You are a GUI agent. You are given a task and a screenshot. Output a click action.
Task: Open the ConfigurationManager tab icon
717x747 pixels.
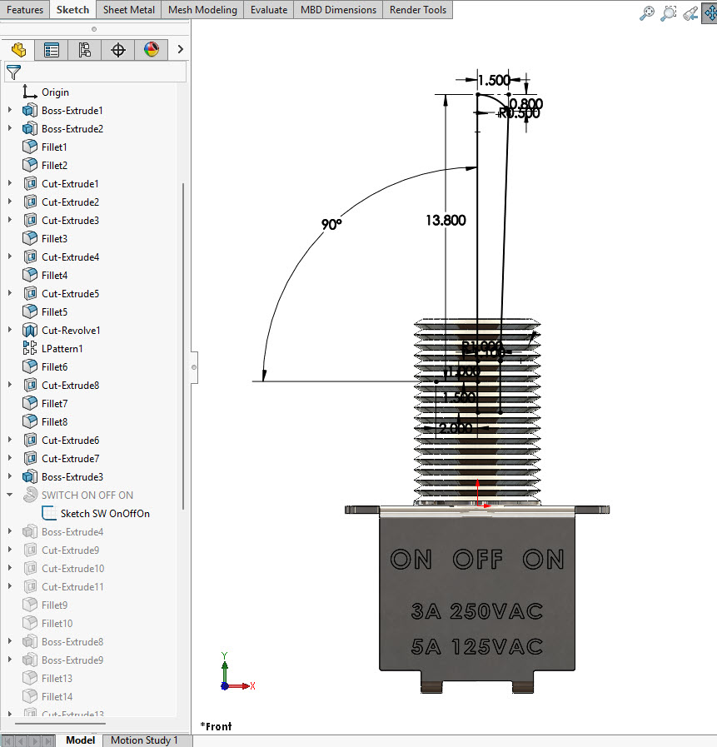click(85, 49)
